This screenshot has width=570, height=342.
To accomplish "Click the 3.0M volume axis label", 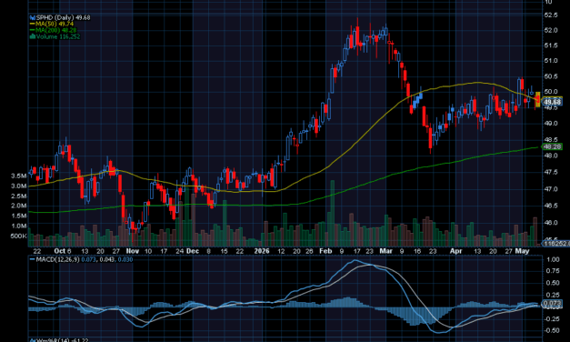I will 18,186.
